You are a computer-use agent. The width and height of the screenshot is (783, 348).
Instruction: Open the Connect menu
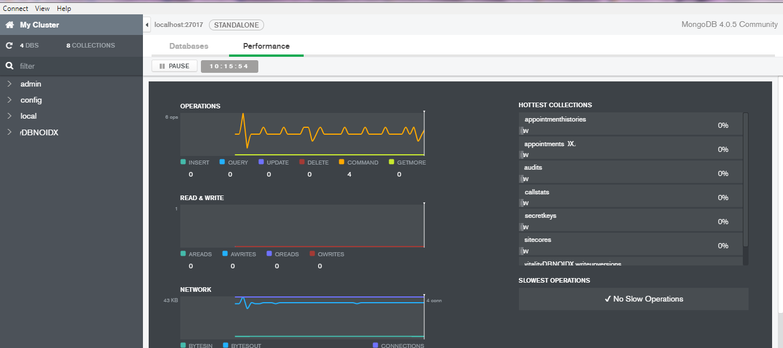(x=15, y=8)
